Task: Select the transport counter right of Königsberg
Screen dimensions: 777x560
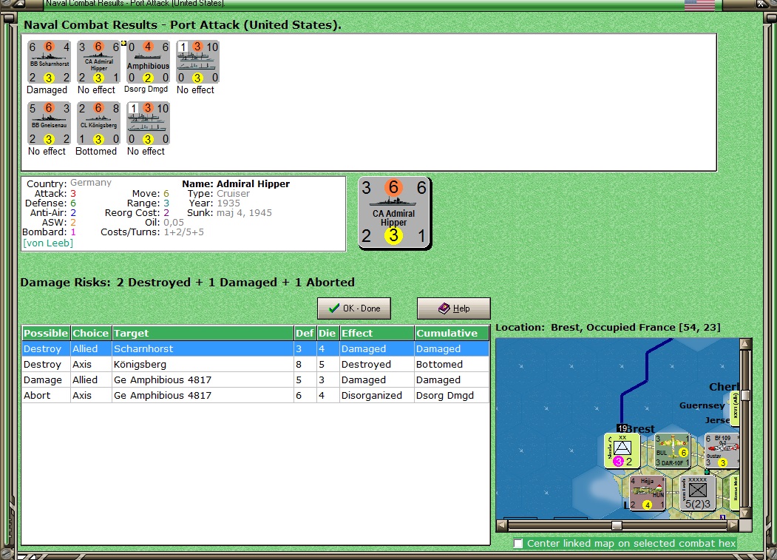Action: tap(148, 124)
